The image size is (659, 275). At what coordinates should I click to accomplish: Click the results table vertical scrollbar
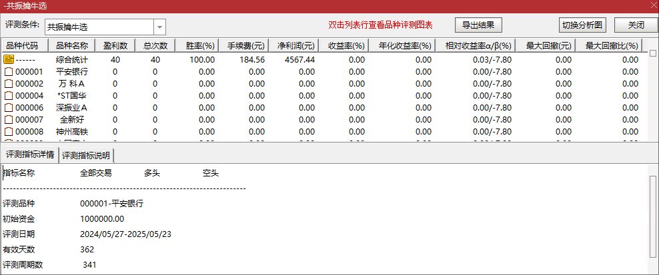pyautogui.click(x=653, y=100)
